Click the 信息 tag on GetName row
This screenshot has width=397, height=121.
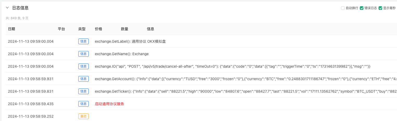point(84,54)
